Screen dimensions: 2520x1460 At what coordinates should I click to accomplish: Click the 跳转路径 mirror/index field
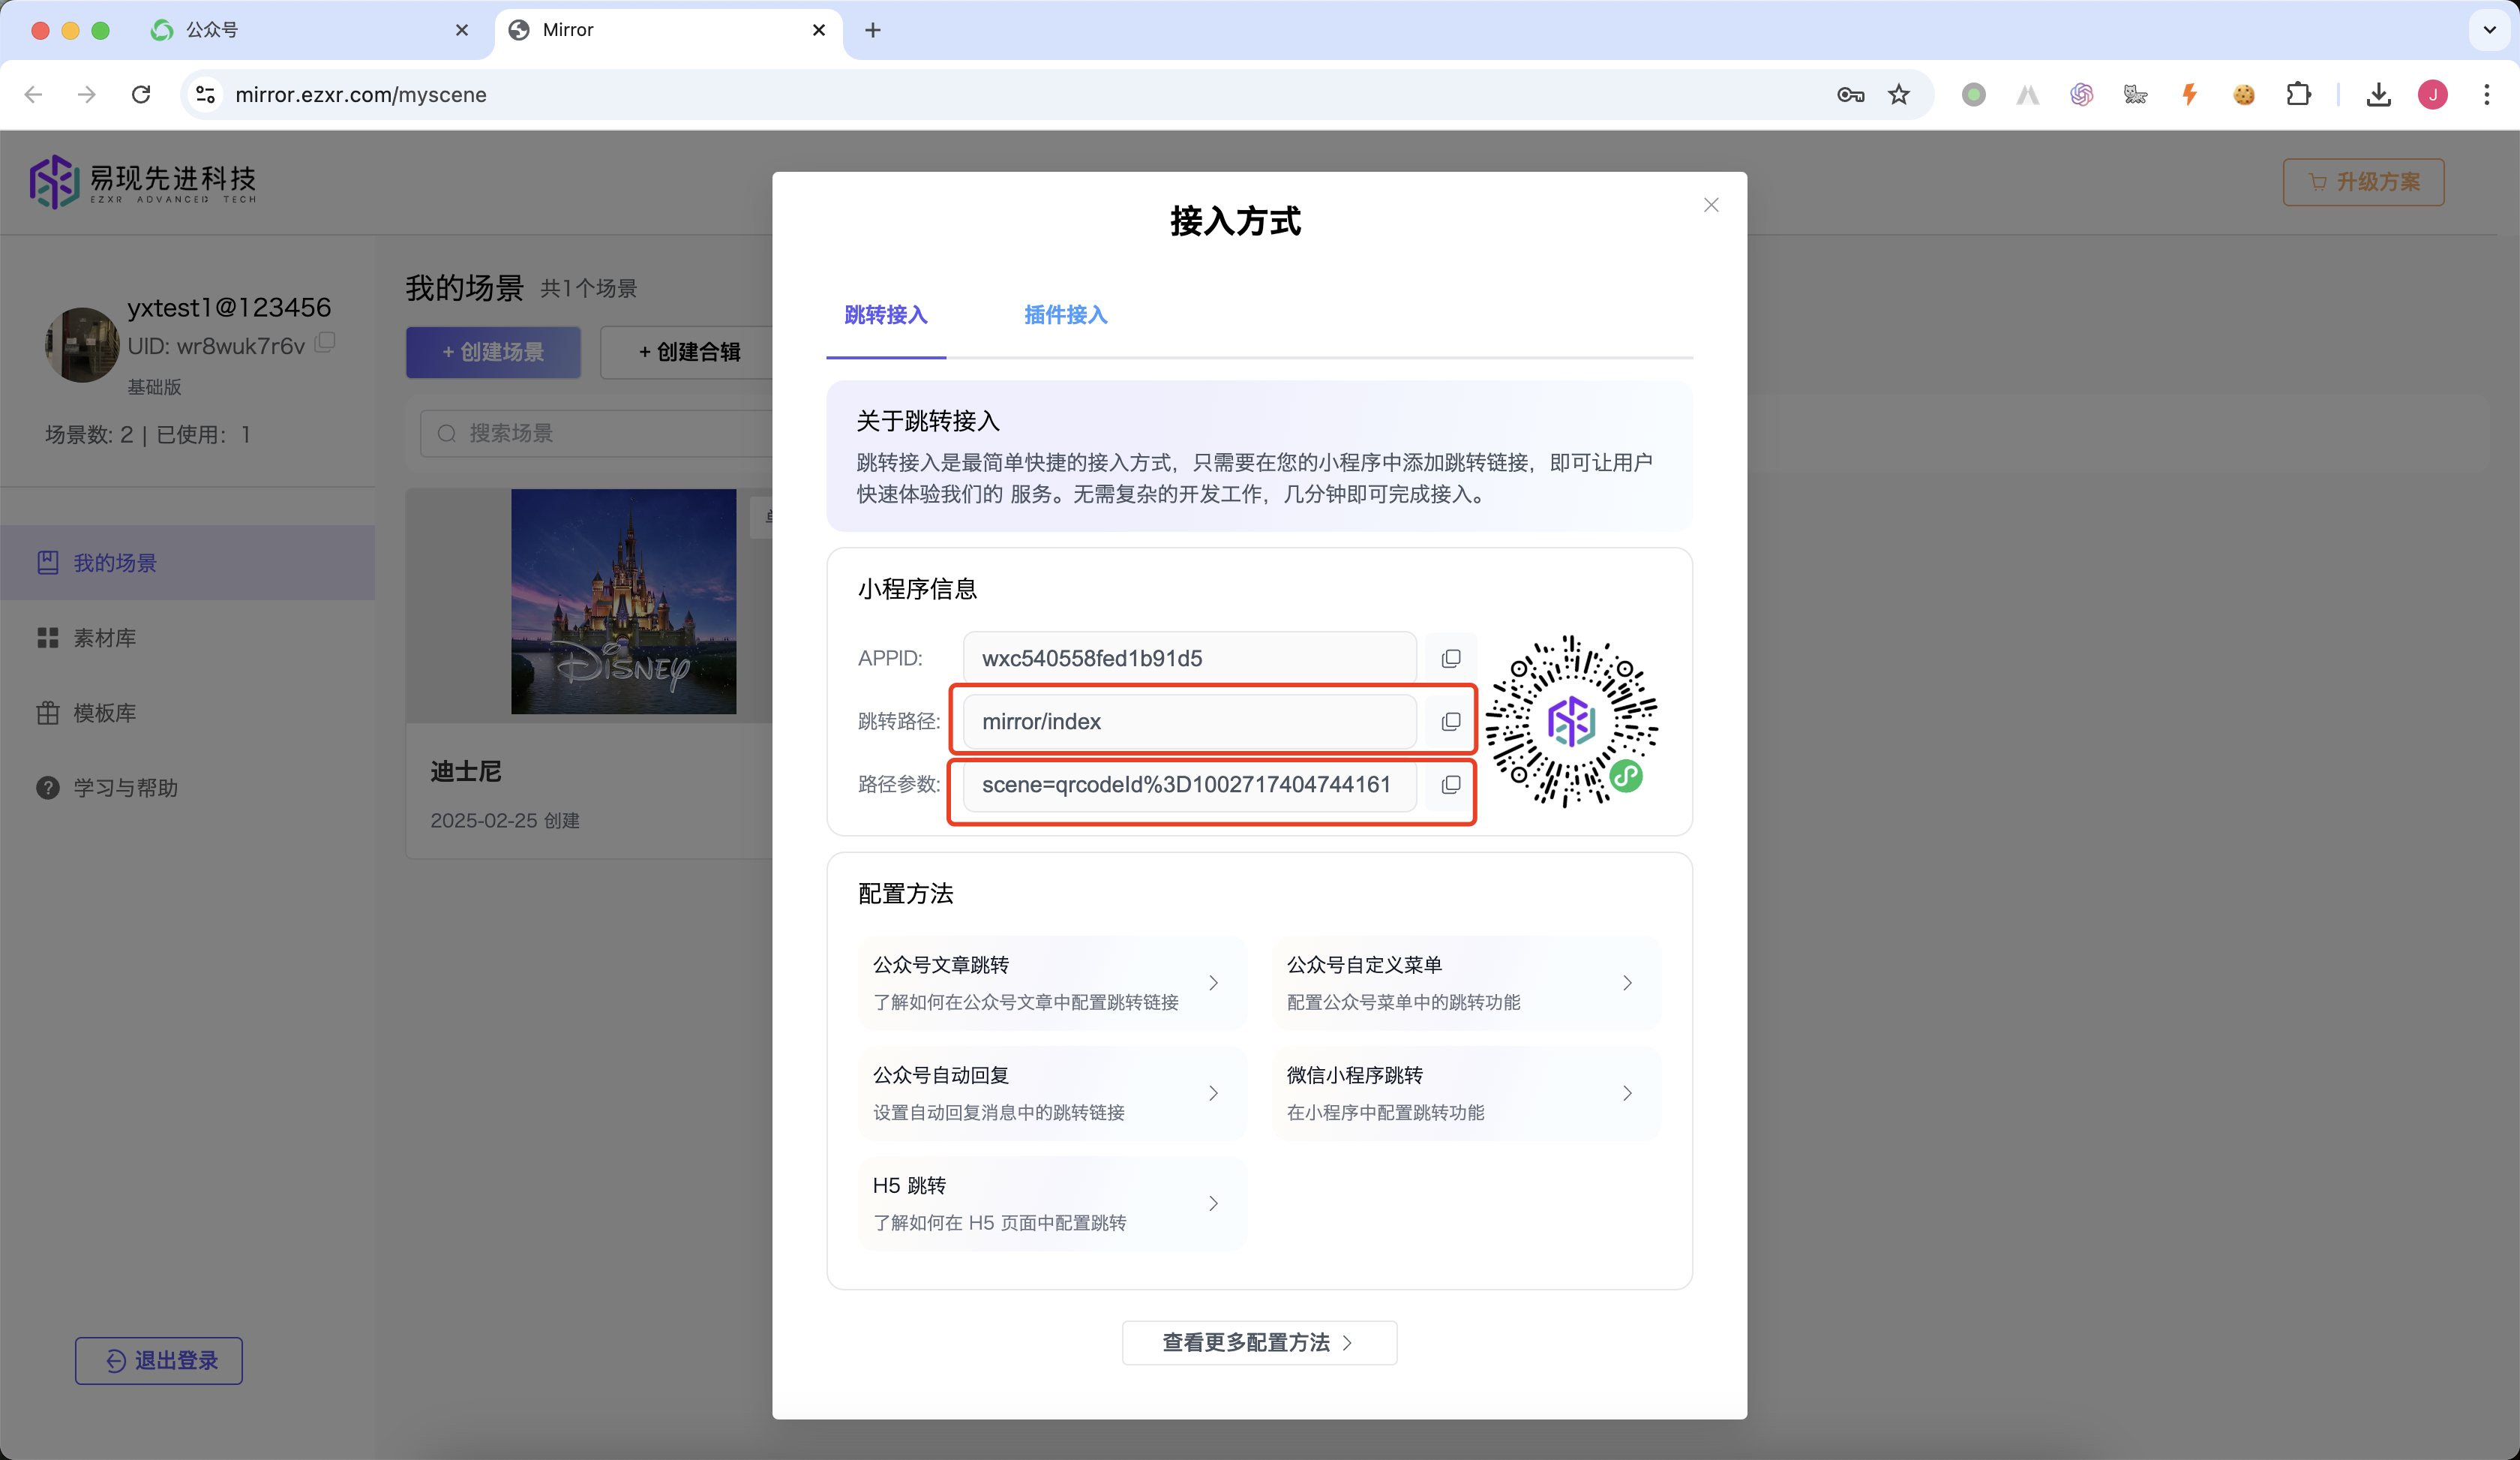(1189, 721)
